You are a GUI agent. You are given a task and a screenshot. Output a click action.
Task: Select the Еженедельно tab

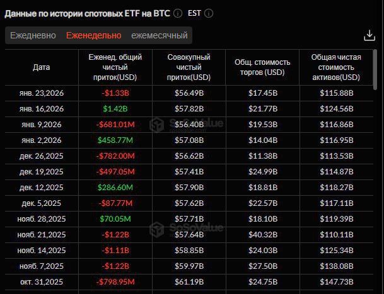pos(94,35)
